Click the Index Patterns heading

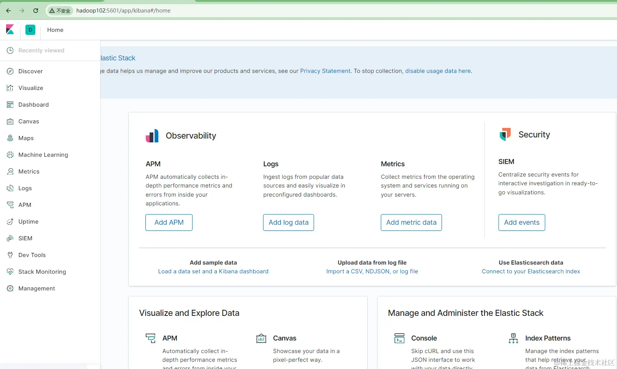[548, 338]
